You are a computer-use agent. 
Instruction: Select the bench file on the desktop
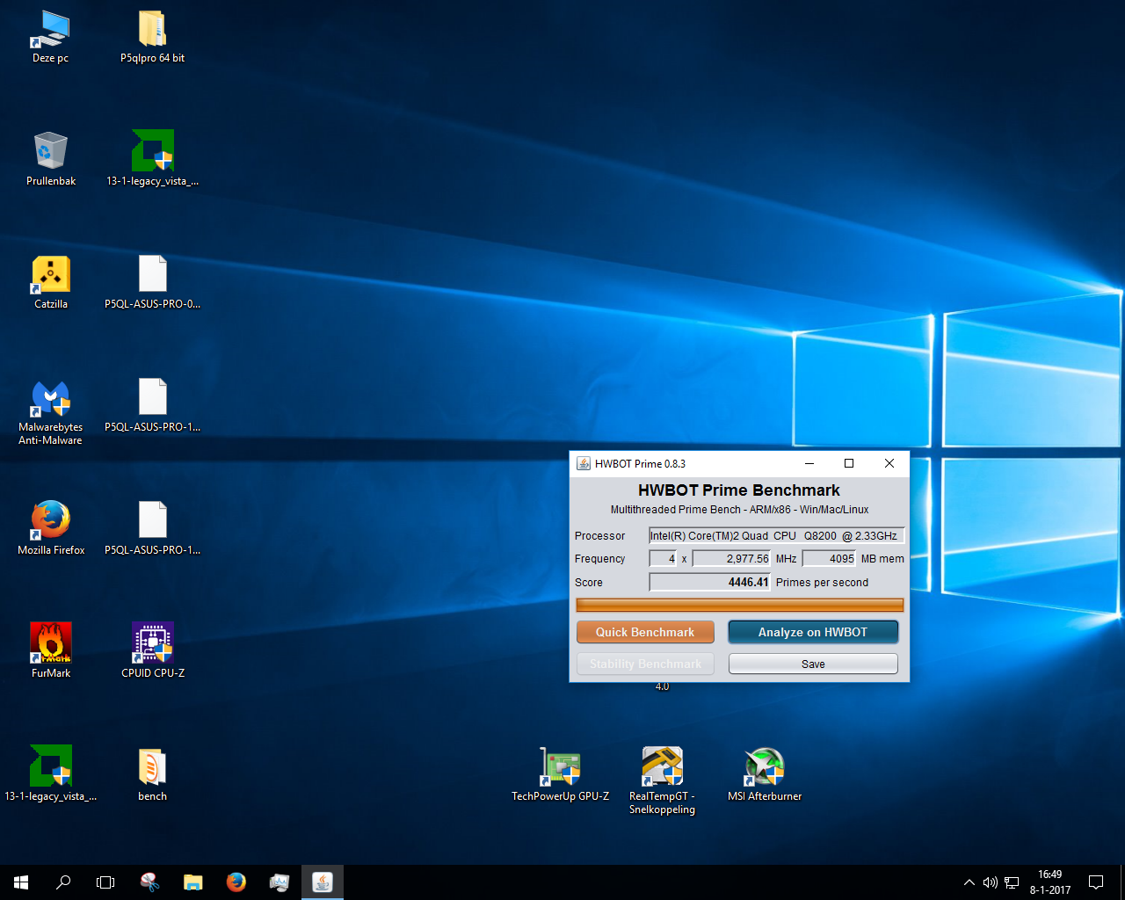(x=152, y=774)
